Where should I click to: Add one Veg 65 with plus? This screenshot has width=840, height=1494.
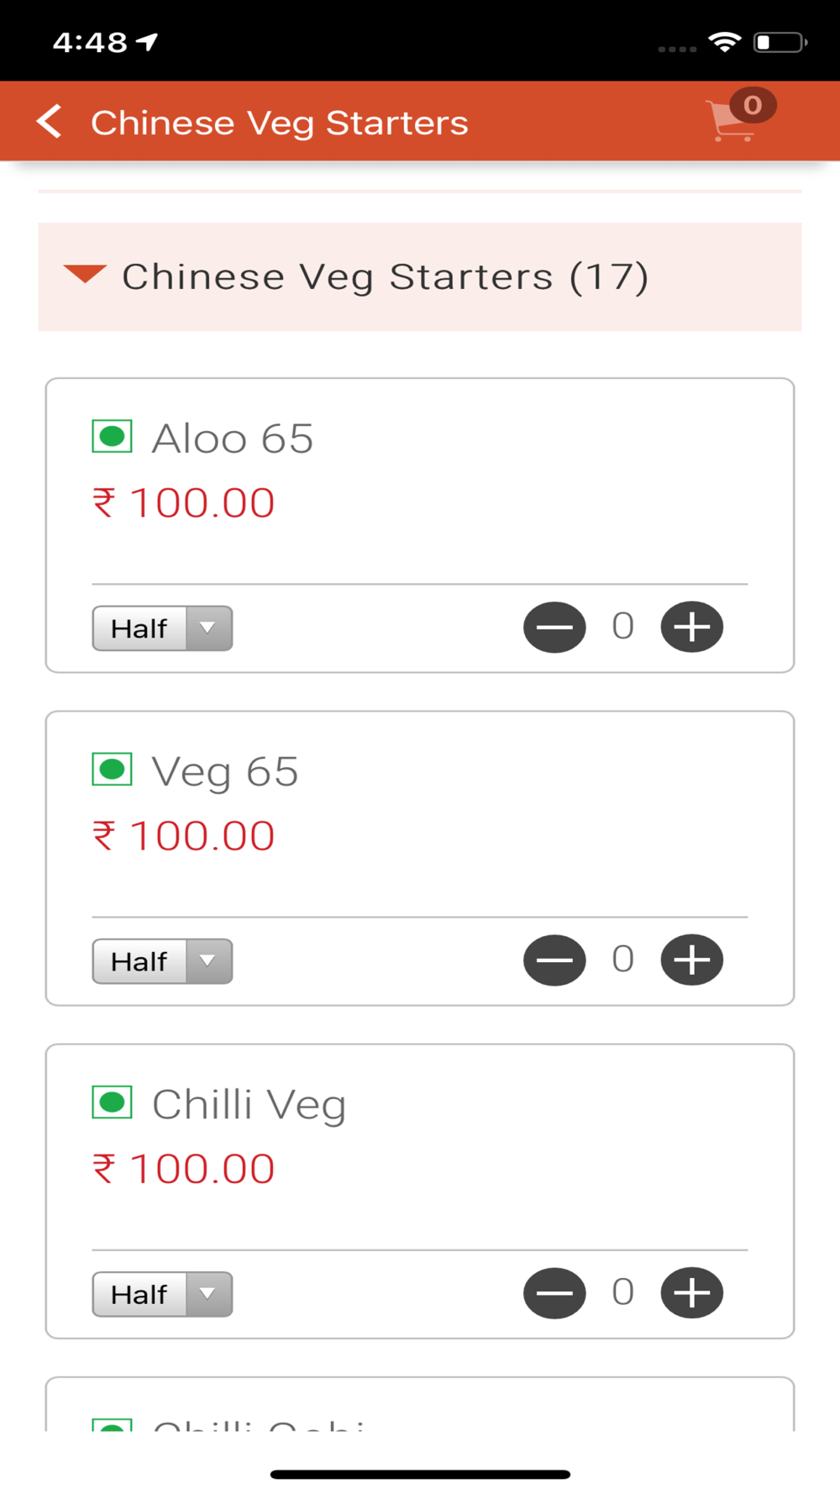[691, 960]
